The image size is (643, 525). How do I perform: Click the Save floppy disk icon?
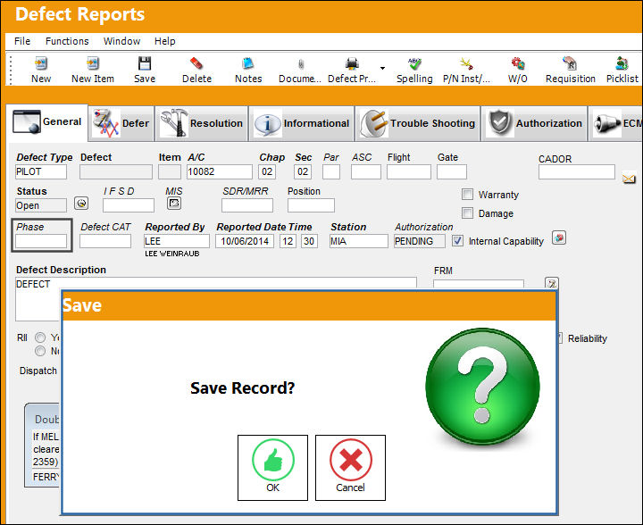click(x=145, y=64)
